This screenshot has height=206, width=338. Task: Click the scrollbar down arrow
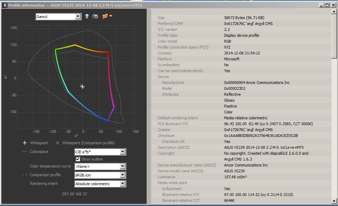coord(334,201)
